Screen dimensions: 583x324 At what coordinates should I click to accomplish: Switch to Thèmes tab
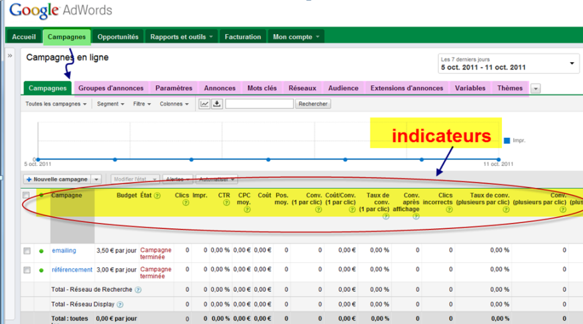(510, 88)
